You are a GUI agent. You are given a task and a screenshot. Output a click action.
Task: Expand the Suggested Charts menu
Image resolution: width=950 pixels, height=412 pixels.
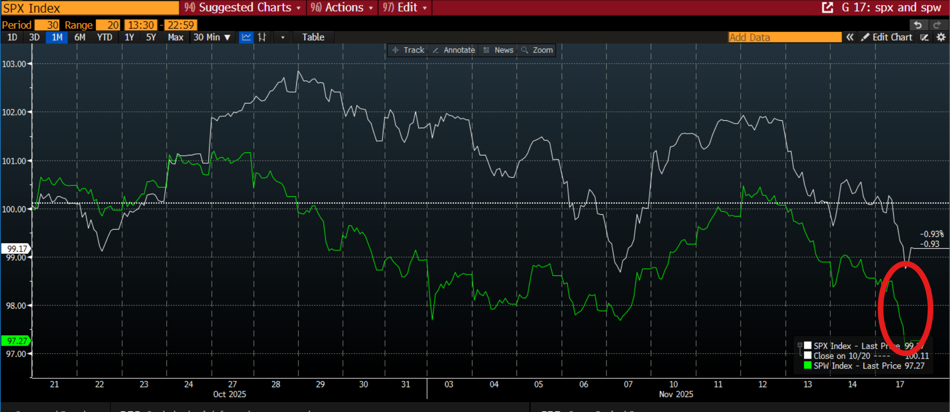click(242, 7)
